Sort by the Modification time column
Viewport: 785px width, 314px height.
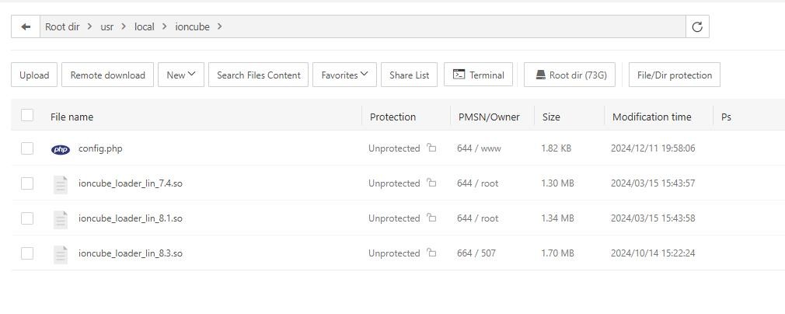(651, 117)
